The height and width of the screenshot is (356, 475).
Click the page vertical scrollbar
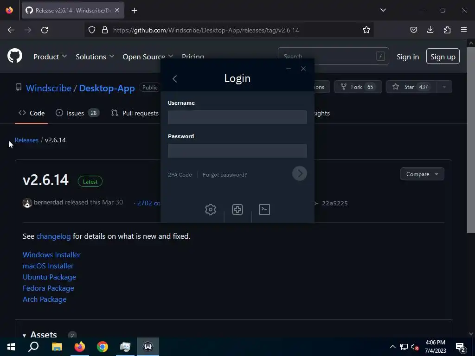point(471,140)
